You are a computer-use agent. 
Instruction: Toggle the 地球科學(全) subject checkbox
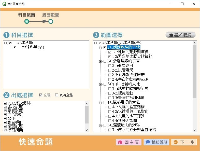[15, 48]
